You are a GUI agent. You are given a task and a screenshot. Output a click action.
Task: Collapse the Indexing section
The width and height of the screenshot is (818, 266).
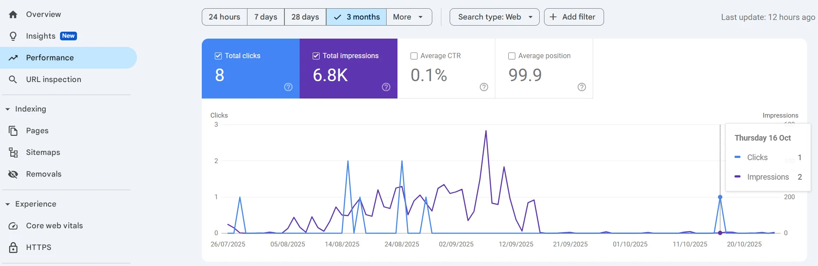pos(8,109)
